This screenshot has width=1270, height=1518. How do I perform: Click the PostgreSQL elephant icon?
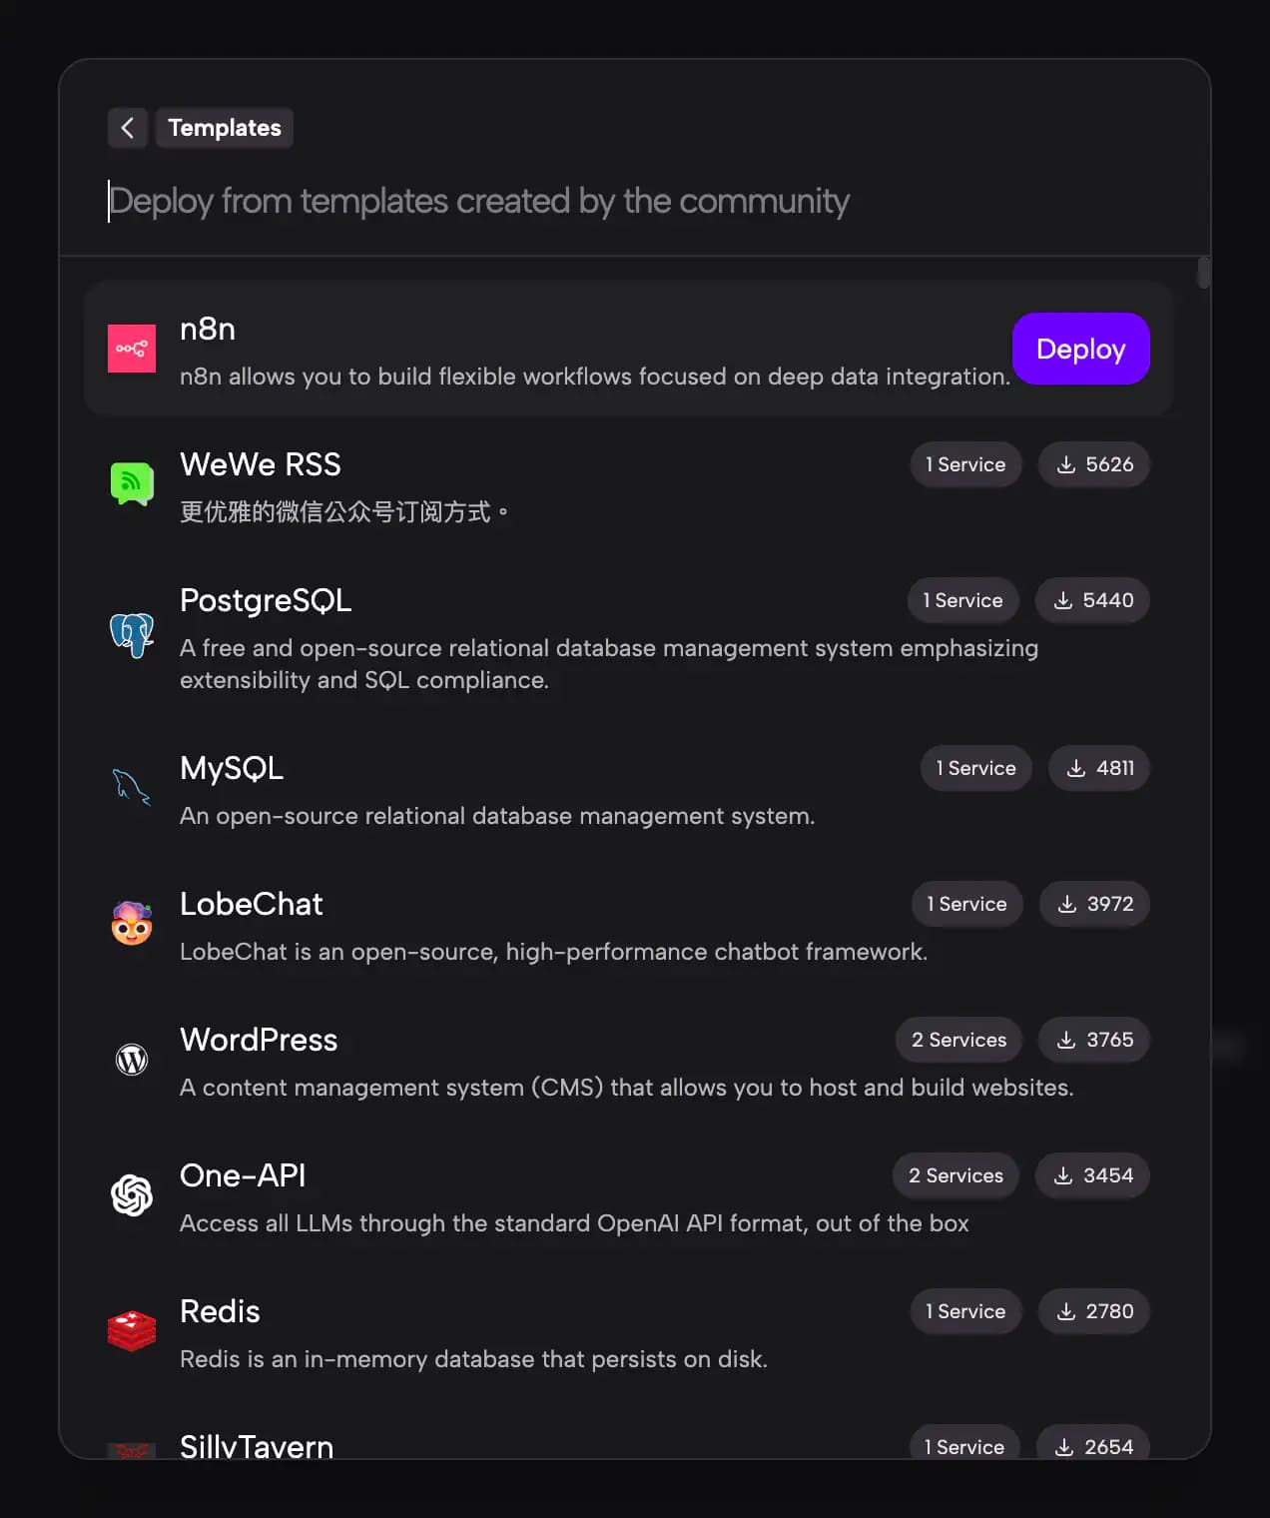tap(132, 635)
